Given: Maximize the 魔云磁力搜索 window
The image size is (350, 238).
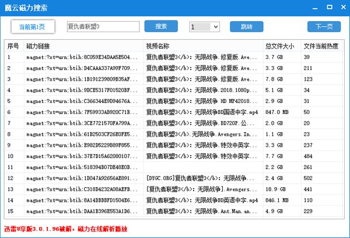Looking at the screenshot, I should 330,7.
